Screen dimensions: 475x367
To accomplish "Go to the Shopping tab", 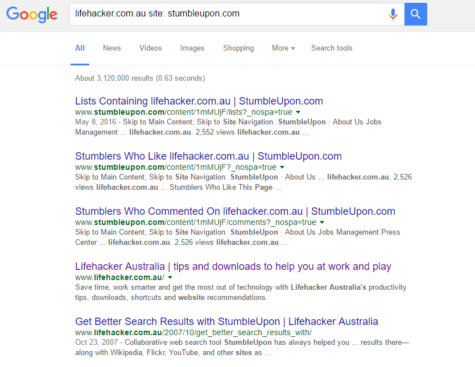I will (x=238, y=48).
